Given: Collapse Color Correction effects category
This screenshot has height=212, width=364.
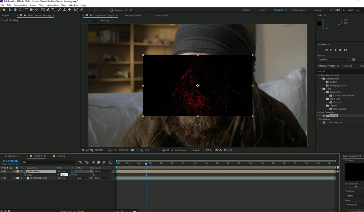Looking at the screenshot, I should coord(318,113).
